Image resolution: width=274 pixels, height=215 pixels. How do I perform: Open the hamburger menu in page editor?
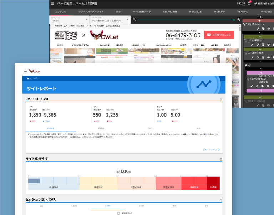(x=53, y=4)
